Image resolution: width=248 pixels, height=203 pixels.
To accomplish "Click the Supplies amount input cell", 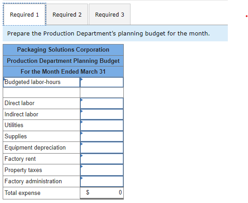I will 102,137.
